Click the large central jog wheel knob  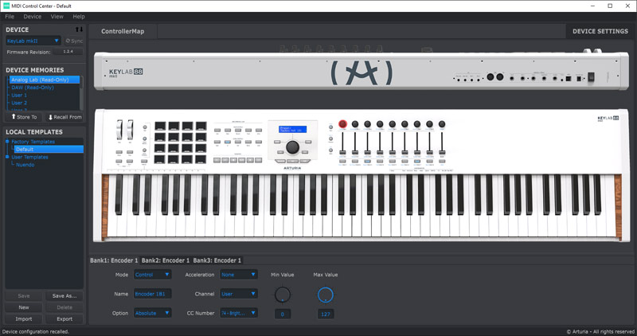coord(293,147)
